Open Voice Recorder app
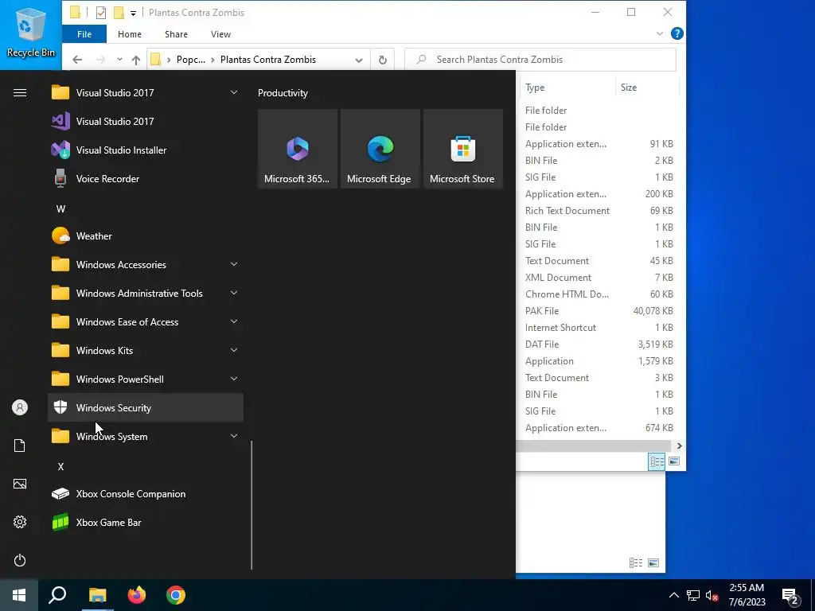Image resolution: width=815 pixels, height=611 pixels. pyautogui.click(x=146, y=179)
